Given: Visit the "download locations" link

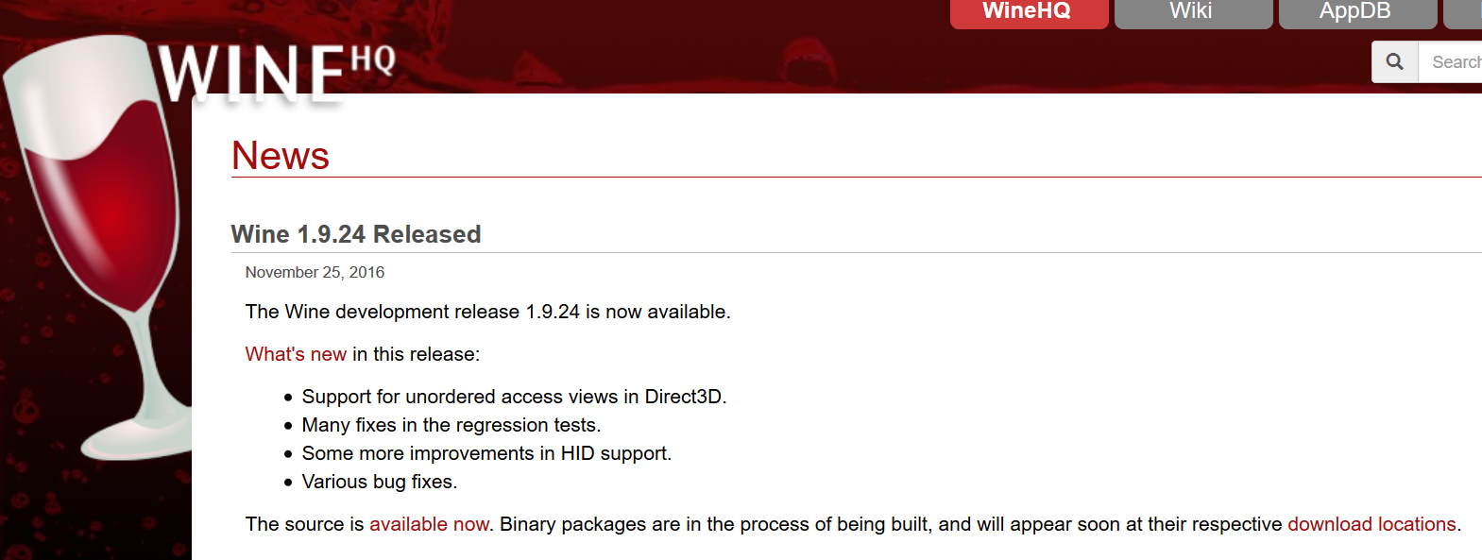Looking at the screenshot, I should (x=1371, y=524).
